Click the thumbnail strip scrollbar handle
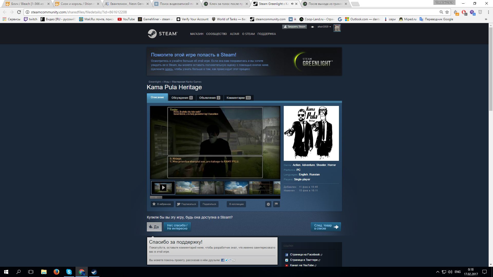This screenshot has height=277, width=493. point(156,197)
